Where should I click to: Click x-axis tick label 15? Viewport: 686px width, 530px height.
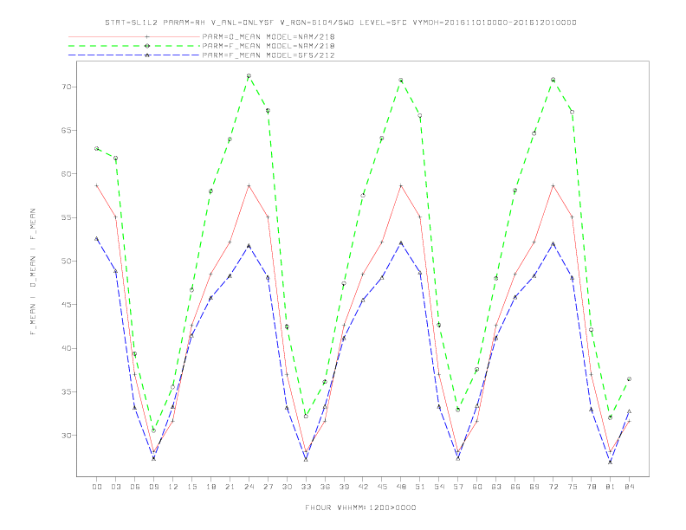tap(191, 487)
